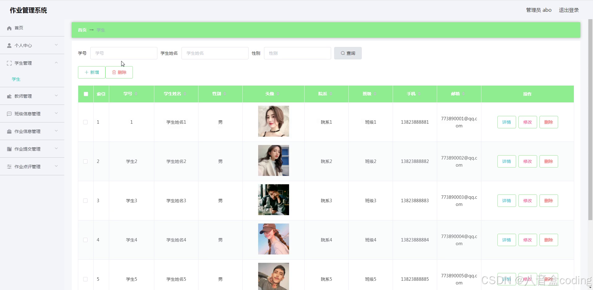593x290 pixels.
Task: Click the 学生管理 sidebar icon
Action: (x=9, y=63)
